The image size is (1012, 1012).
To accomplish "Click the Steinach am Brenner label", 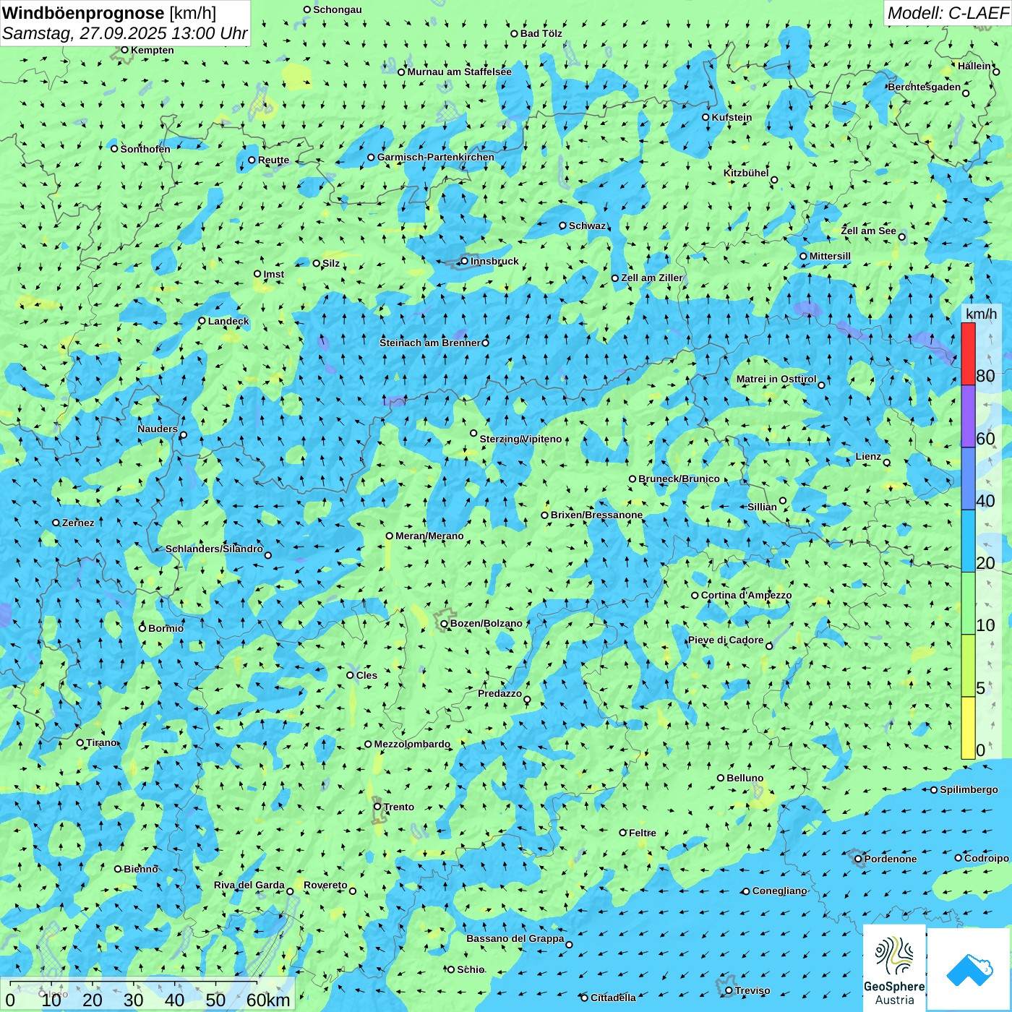I will (x=430, y=343).
